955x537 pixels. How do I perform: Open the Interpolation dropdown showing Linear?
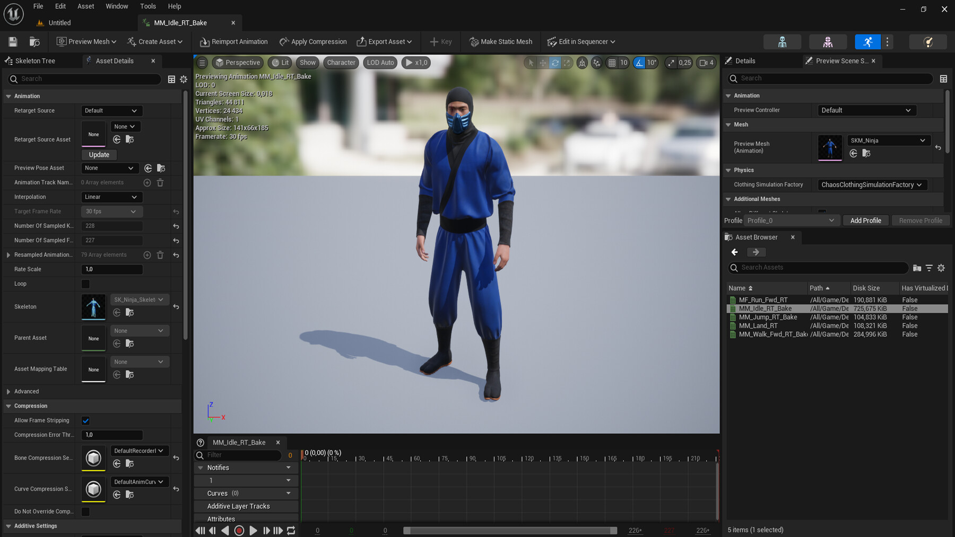click(111, 197)
